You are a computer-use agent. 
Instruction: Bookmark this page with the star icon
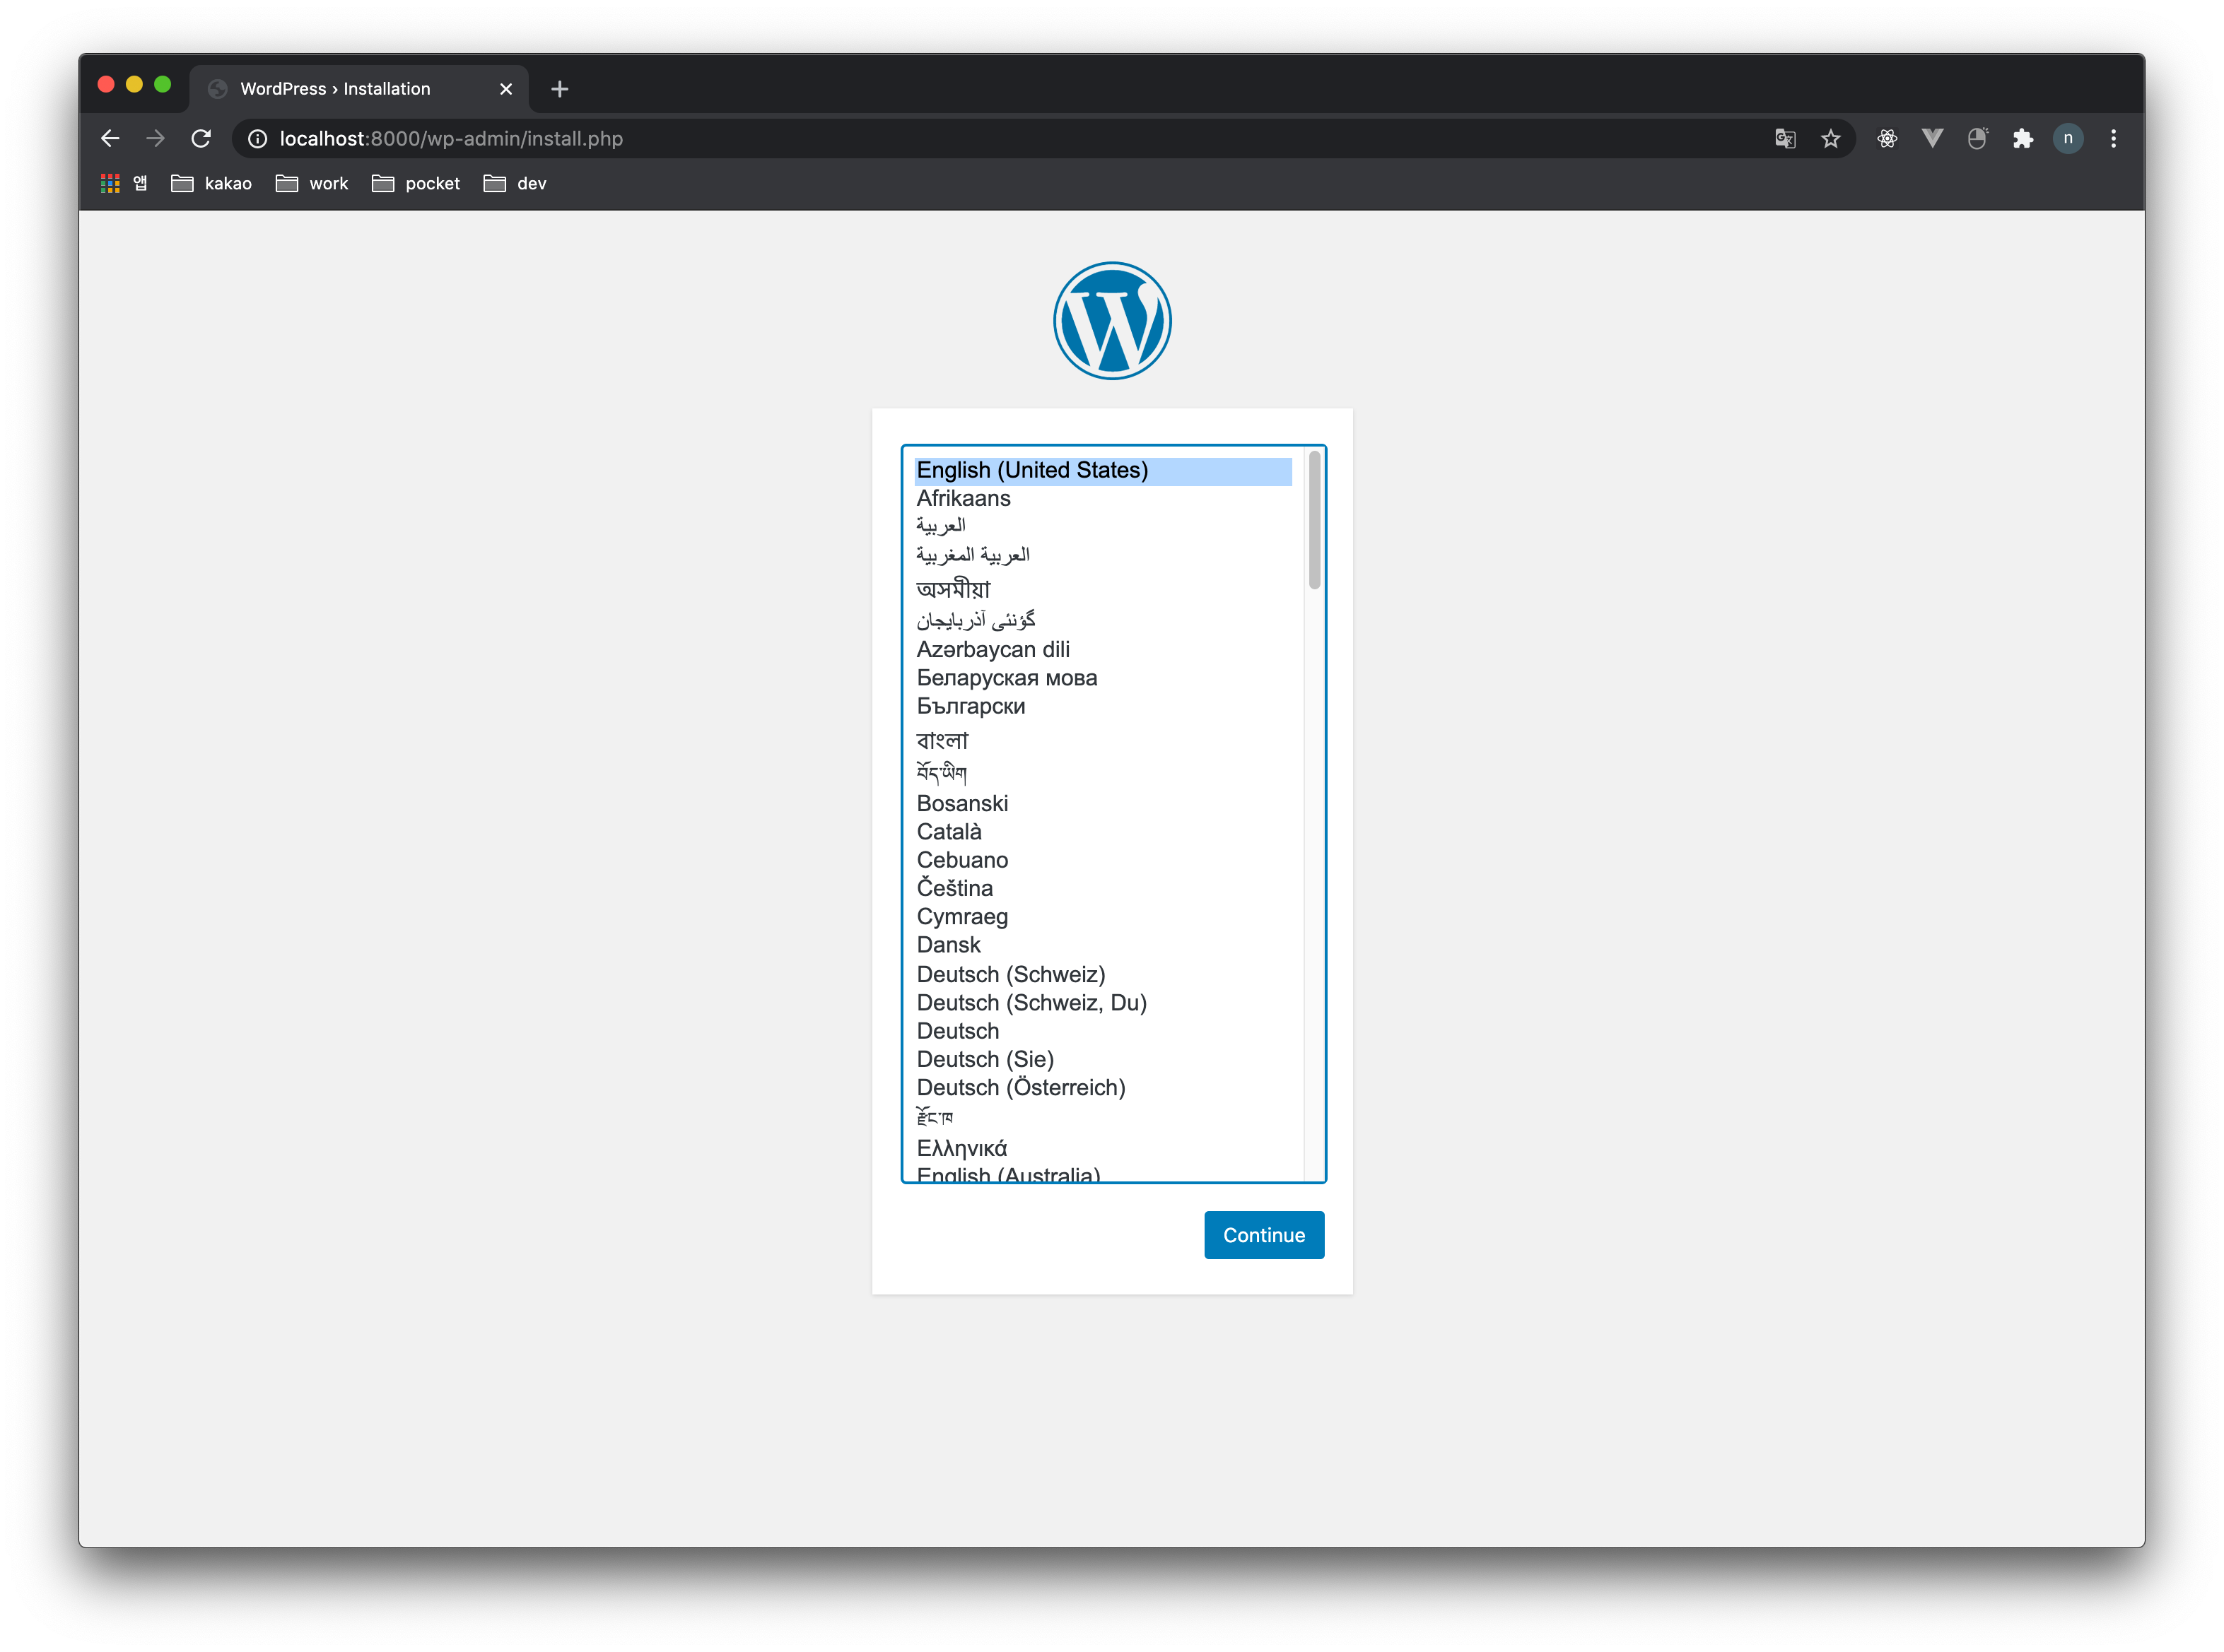coord(1830,139)
